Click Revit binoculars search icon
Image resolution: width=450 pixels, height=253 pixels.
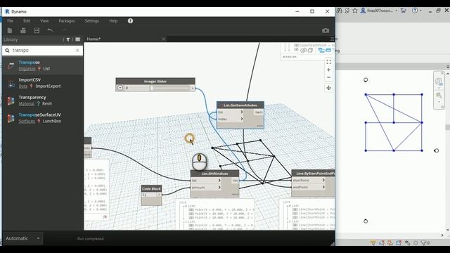(339, 11)
